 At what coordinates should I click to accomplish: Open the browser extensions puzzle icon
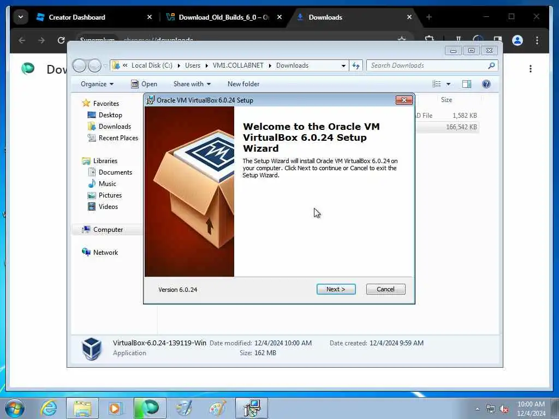[430, 38]
